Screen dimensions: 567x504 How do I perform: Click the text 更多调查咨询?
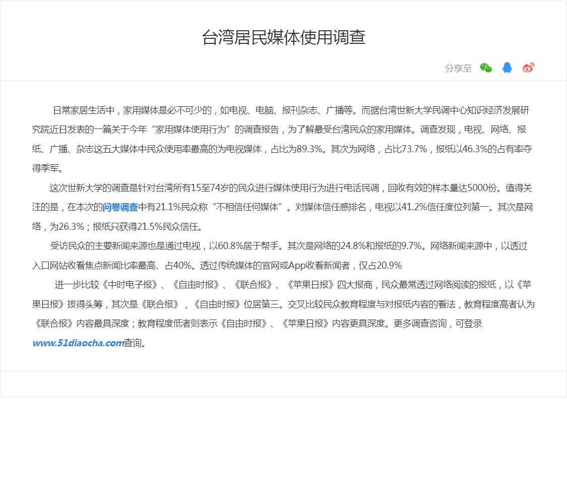(420, 324)
